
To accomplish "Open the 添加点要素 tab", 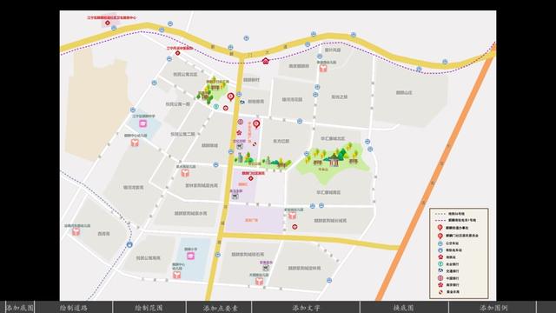I will coord(220,307).
